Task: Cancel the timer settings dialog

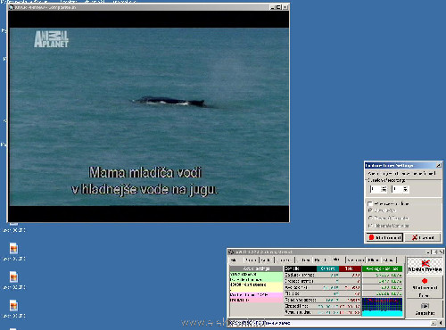Action: click(423, 237)
